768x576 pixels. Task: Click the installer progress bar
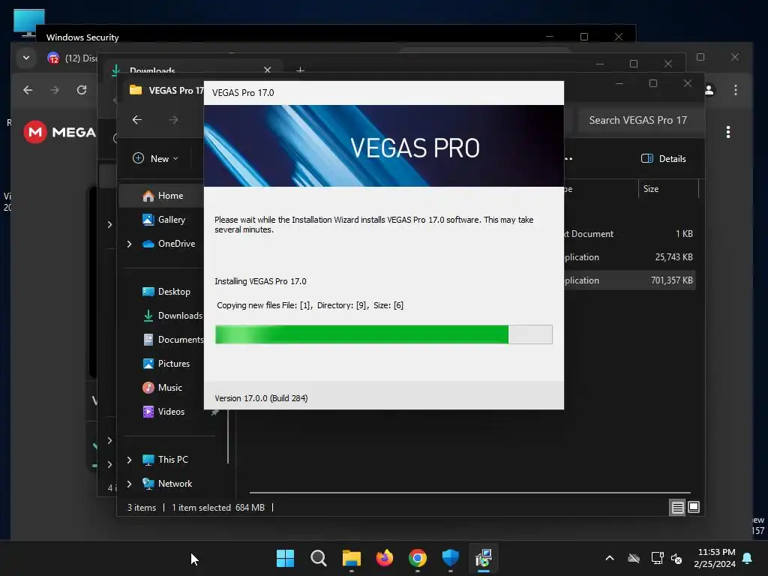[383, 334]
